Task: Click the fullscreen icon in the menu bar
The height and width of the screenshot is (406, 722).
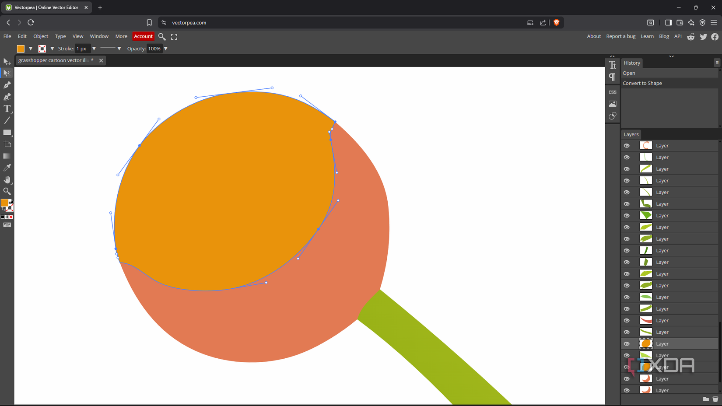Action: click(174, 37)
